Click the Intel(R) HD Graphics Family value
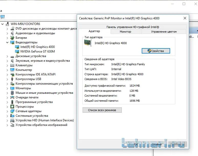 [x=128, y=64]
